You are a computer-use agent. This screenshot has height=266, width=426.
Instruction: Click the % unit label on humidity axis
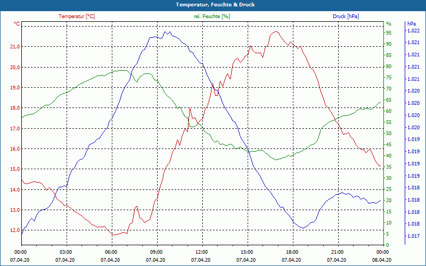click(389, 24)
